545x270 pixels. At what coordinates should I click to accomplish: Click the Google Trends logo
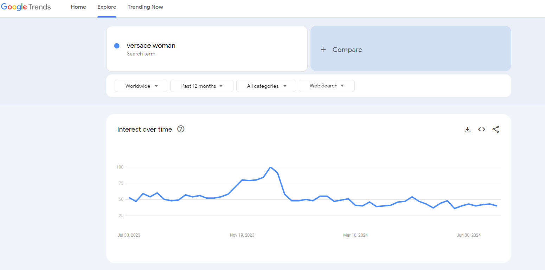pos(26,7)
